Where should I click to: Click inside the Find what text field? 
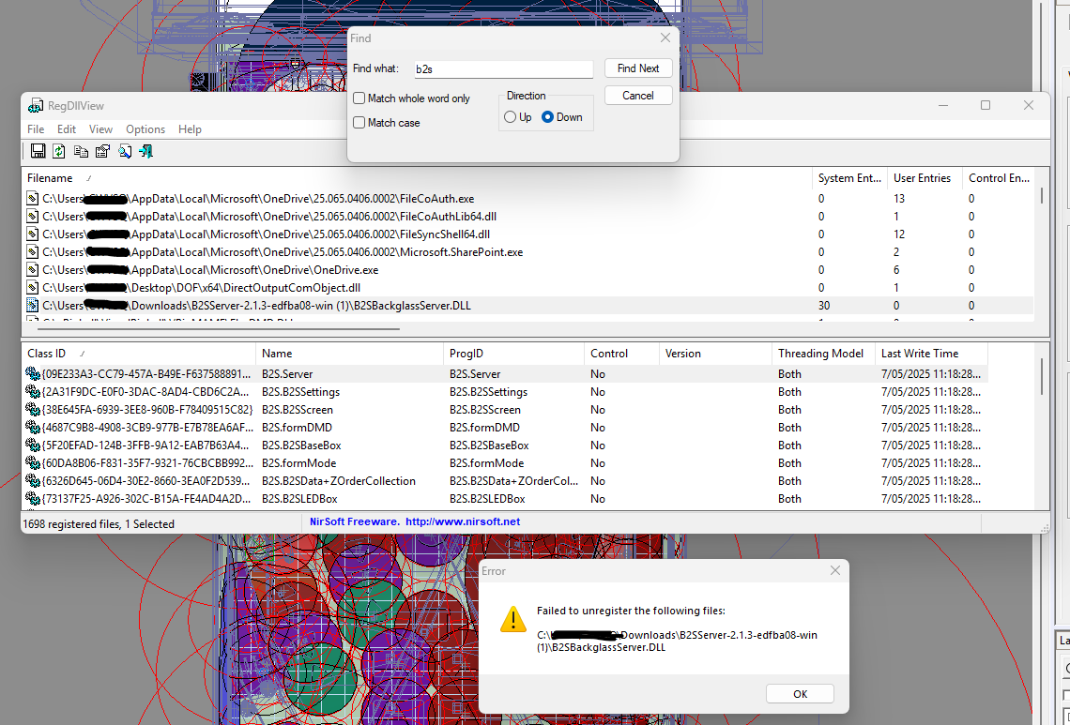click(503, 68)
